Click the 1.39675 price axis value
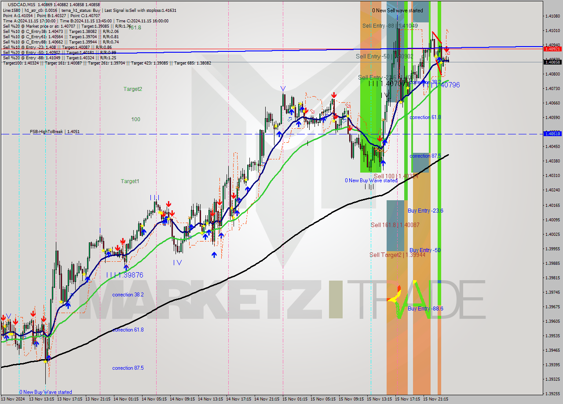The height and width of the screenshot is (404, 563). [552, 307]
